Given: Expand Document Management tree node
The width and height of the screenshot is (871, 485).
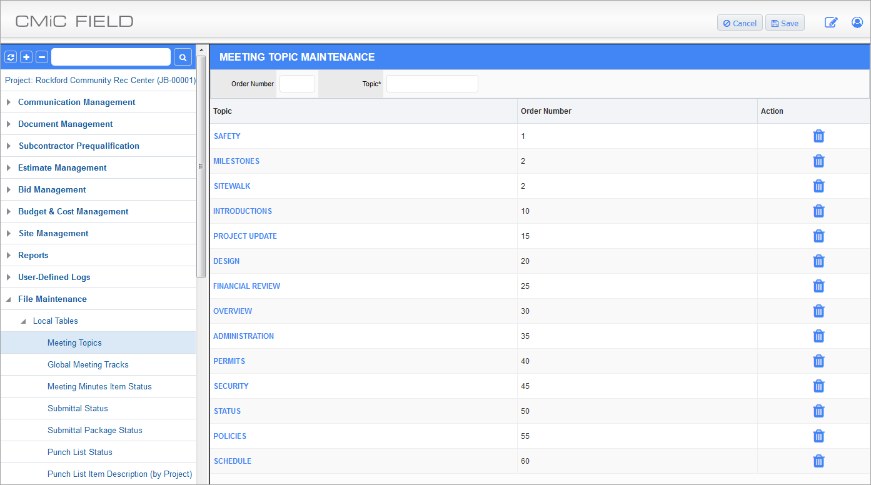Looking at the screenshot, I should (x=9, y=124).
